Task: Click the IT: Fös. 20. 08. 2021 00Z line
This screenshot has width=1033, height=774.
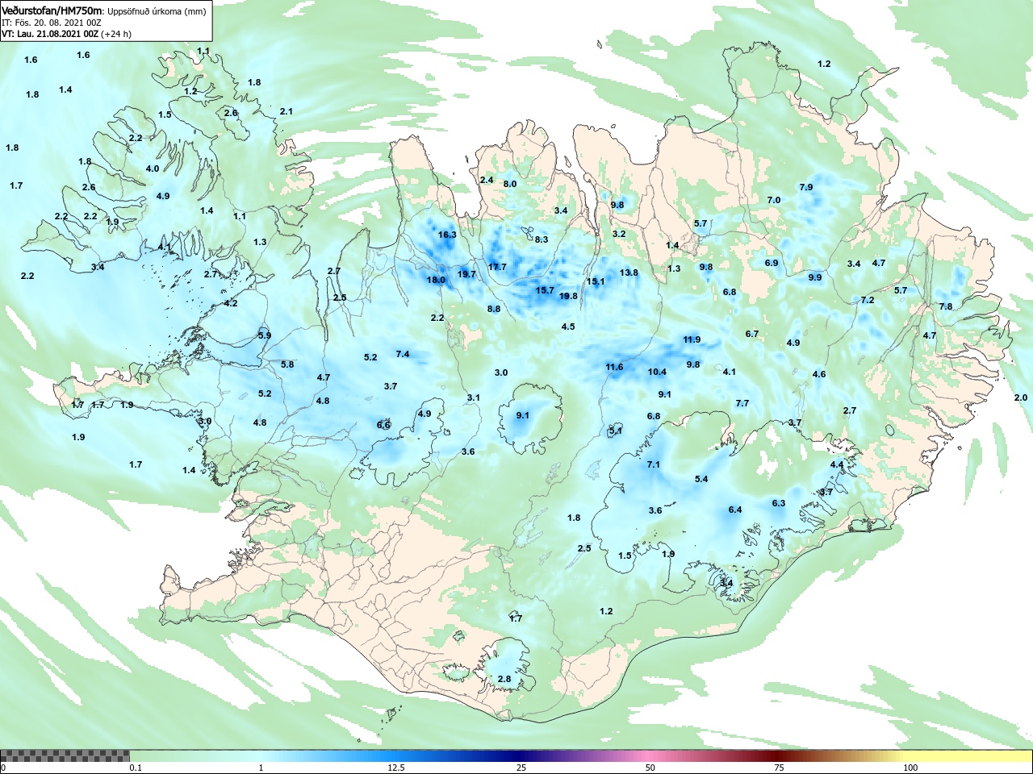Action: [x=52, y=23]
